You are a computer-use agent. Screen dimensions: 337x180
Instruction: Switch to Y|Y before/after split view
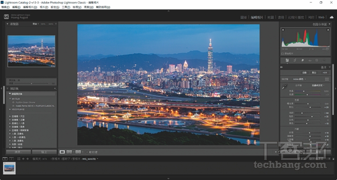(78, 152)
